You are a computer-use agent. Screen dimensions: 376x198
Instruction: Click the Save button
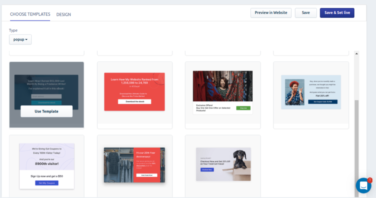click(x=306, y=13)
